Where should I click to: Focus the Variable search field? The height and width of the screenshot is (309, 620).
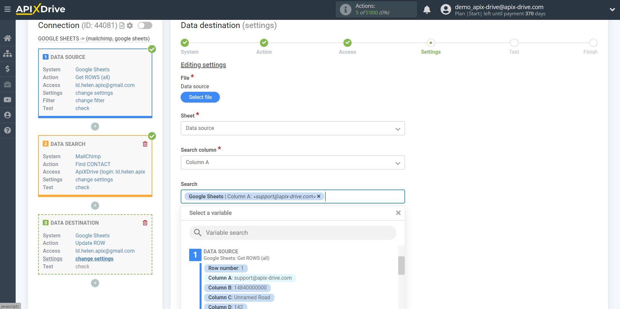click(293, 232)
